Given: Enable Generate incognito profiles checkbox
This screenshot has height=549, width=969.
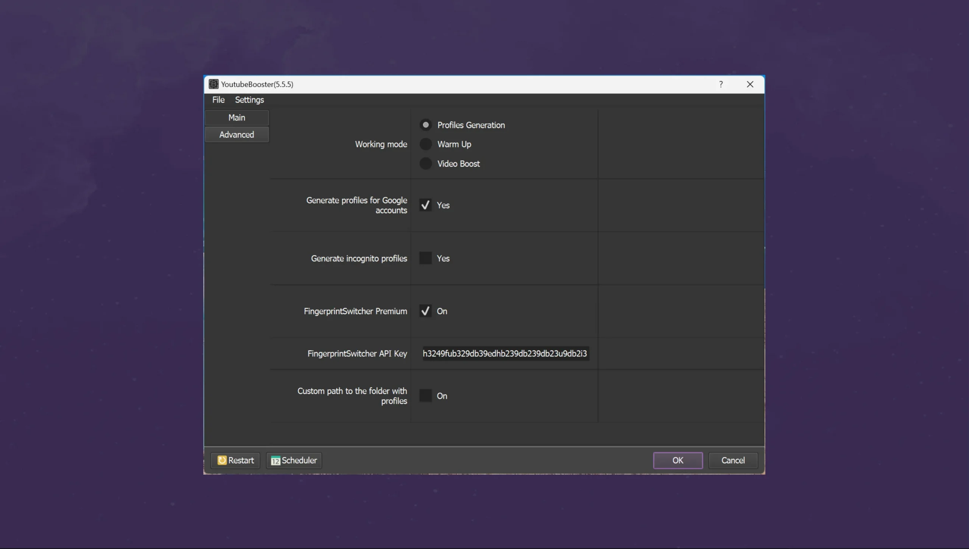Looking at the screenshot, I should click(x=425, y=258).
